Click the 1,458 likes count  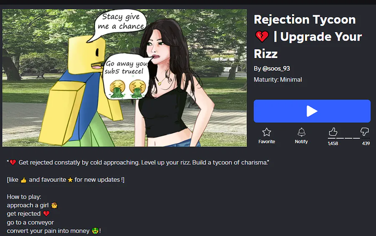333,143
